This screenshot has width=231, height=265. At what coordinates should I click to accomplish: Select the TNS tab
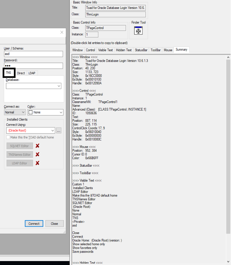pos(9,73)
